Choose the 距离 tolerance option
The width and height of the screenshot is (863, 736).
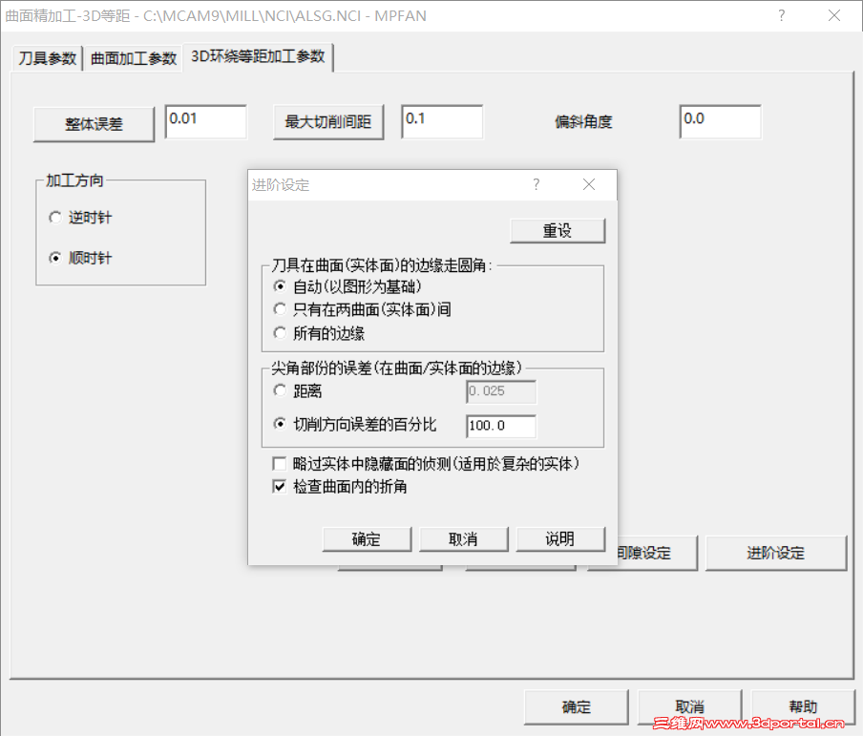coord(279,390)
